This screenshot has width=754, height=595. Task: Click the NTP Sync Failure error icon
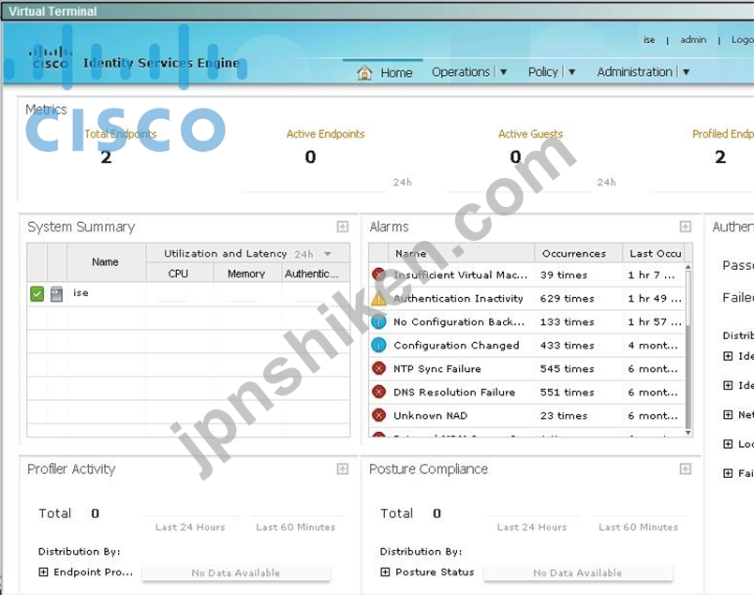point(379,368)
